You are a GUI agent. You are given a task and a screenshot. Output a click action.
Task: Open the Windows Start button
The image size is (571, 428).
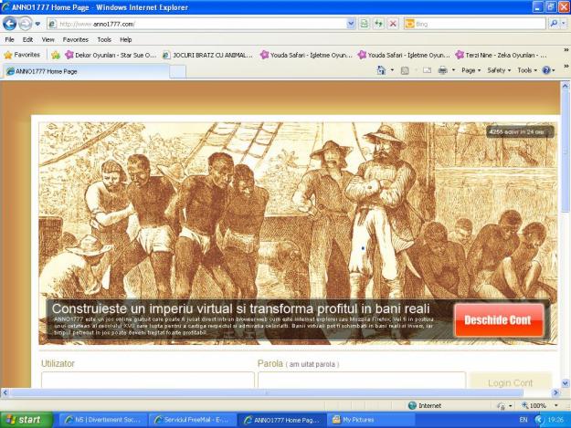click(26, 420)
